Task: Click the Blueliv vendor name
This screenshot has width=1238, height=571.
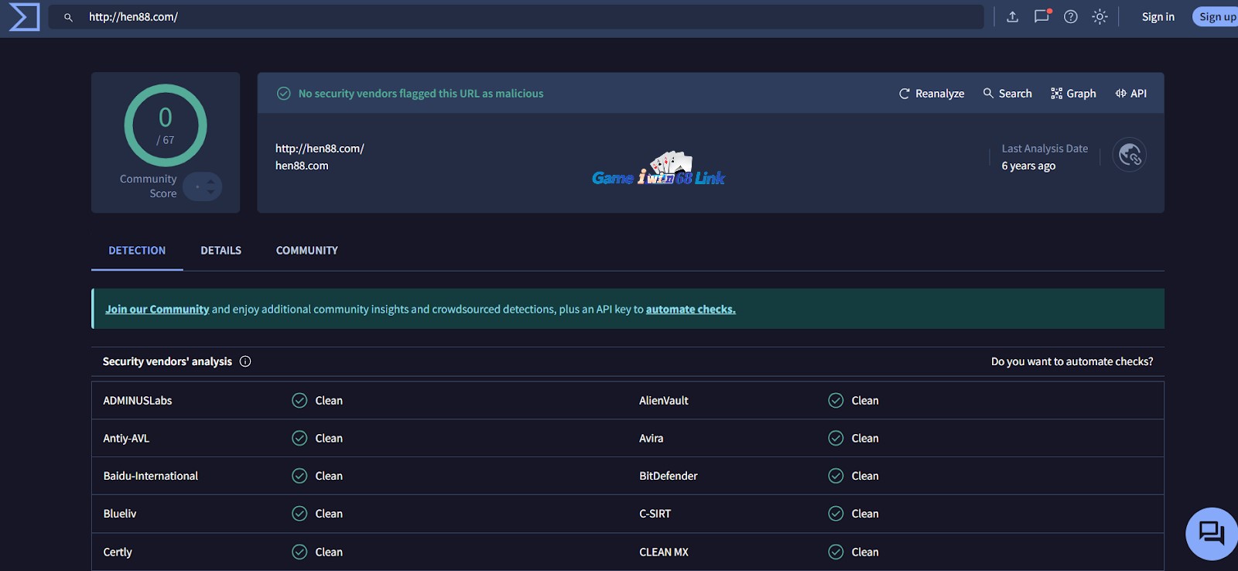Action: point(120,515)
